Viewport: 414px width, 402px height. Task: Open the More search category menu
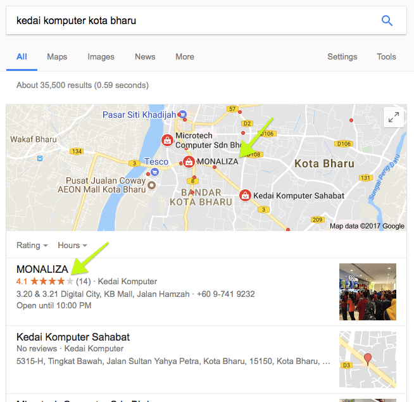point(185,57)
